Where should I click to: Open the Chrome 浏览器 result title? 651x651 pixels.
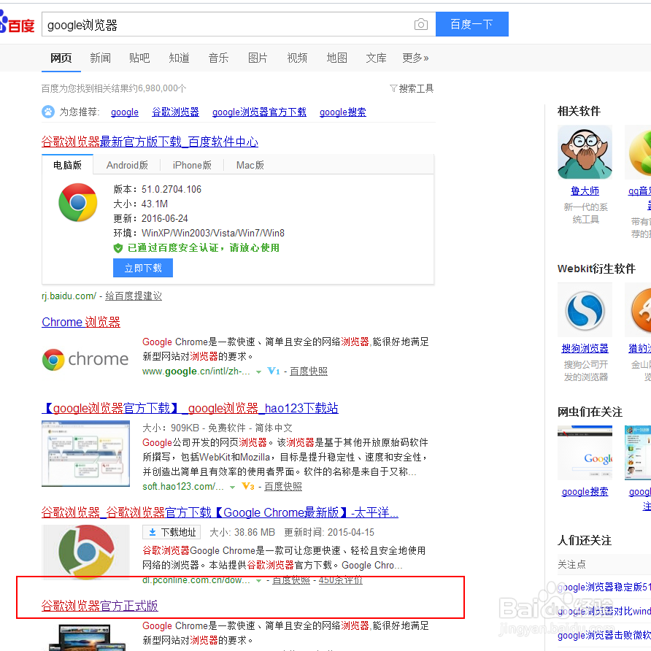[x=81, y=322]
